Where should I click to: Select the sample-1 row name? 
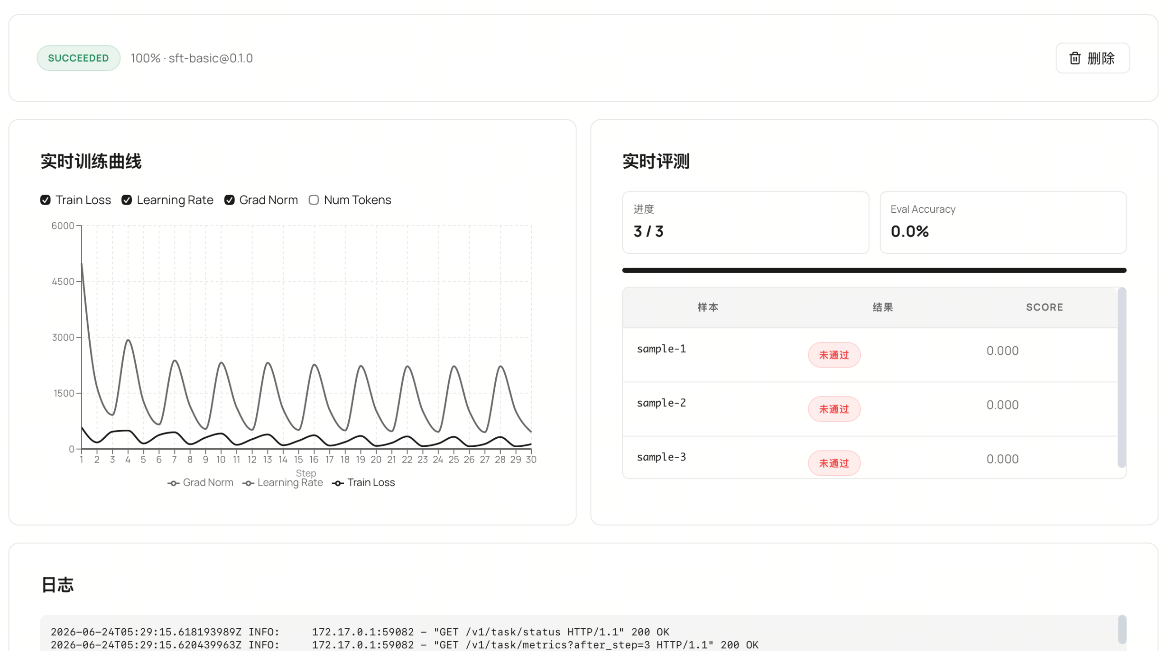pos(661,349)
